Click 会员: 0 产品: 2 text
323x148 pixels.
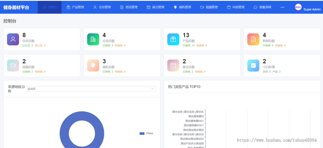[272, 72]
